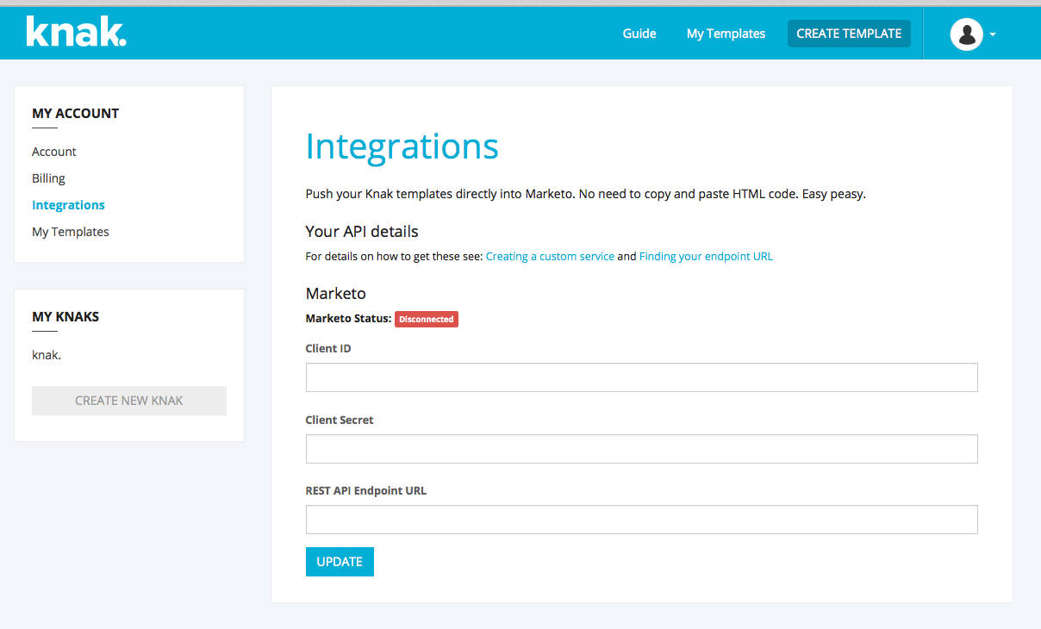Select the knak. entry under My Knaks

pyautogui.click(x=47, y=354)
